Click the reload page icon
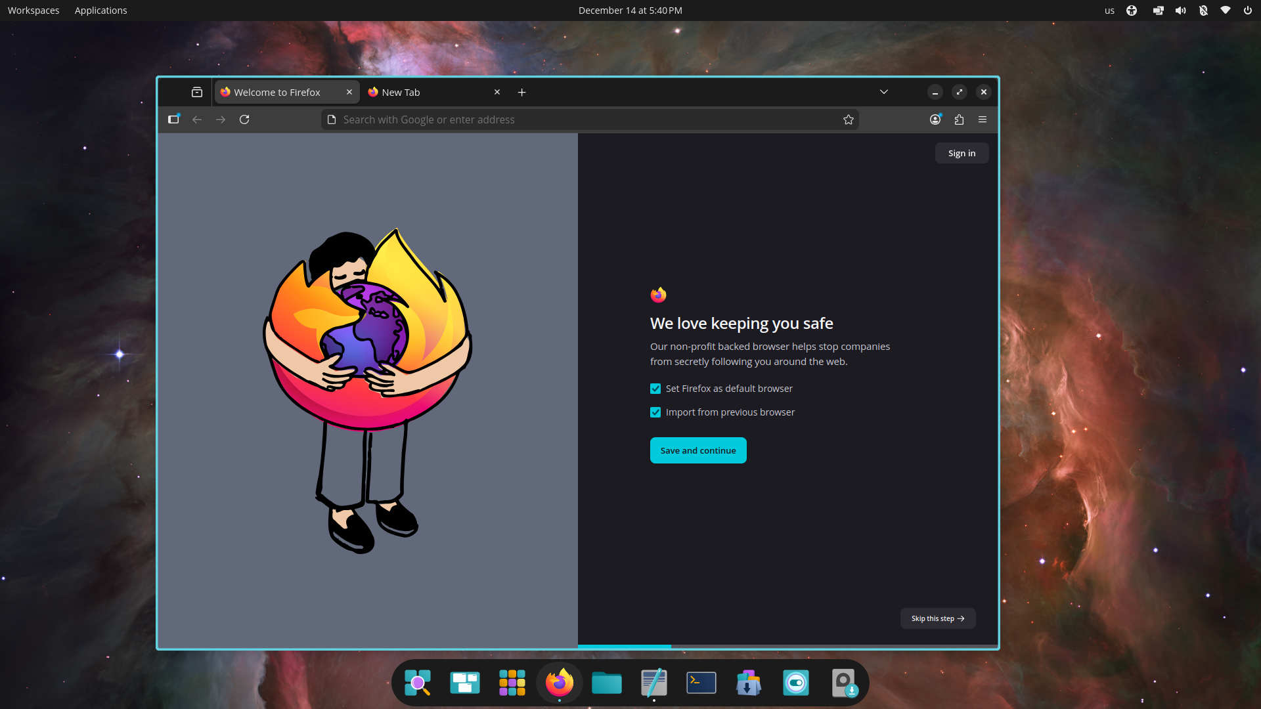This screenshot has width=1261, height=709. tap(244, 119)
